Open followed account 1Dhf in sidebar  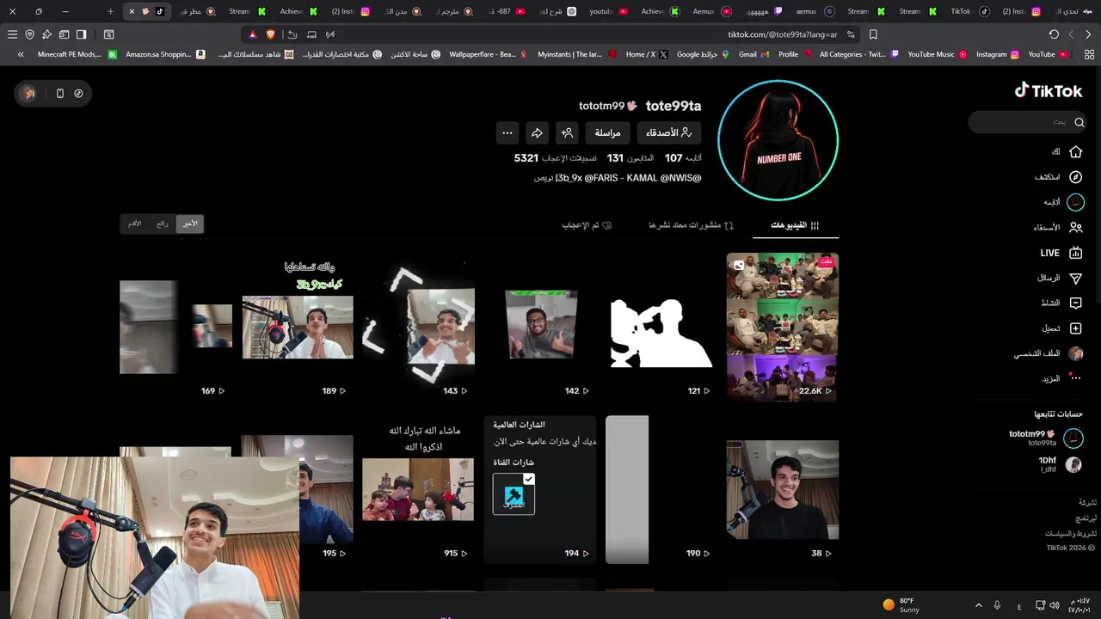pos(1060,464)
